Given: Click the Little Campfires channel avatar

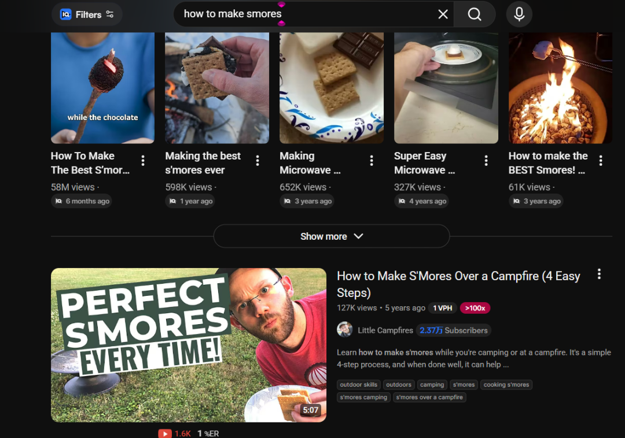Looking at the screenshot, I should coord(345,330).
